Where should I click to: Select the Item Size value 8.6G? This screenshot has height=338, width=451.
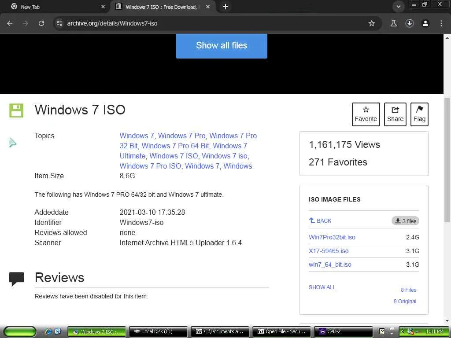coord(127,176)
